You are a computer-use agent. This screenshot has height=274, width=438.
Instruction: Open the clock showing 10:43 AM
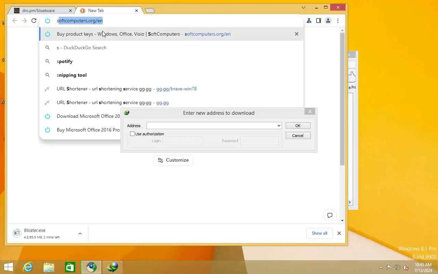(423, 267)
